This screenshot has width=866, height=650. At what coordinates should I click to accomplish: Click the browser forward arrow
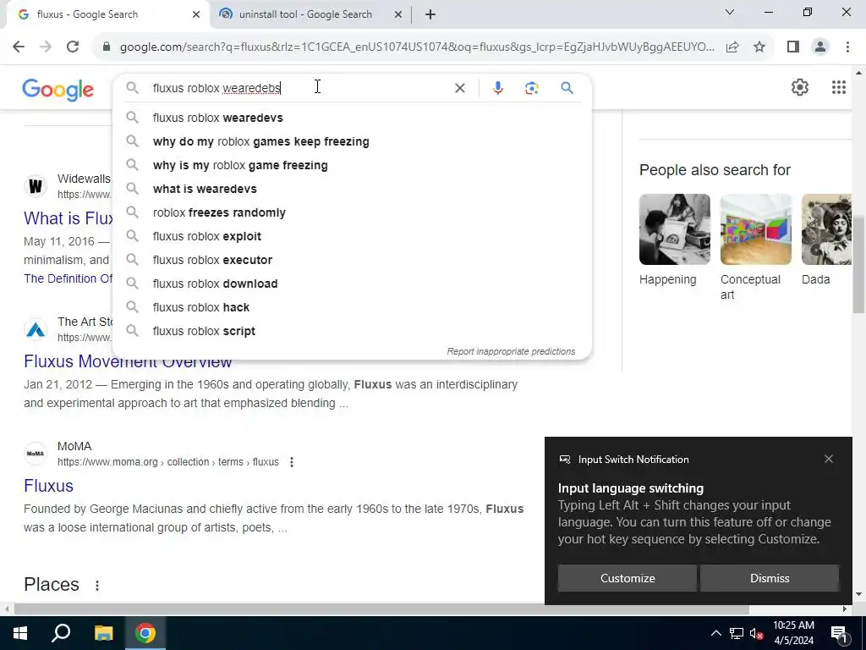[46, 47]
